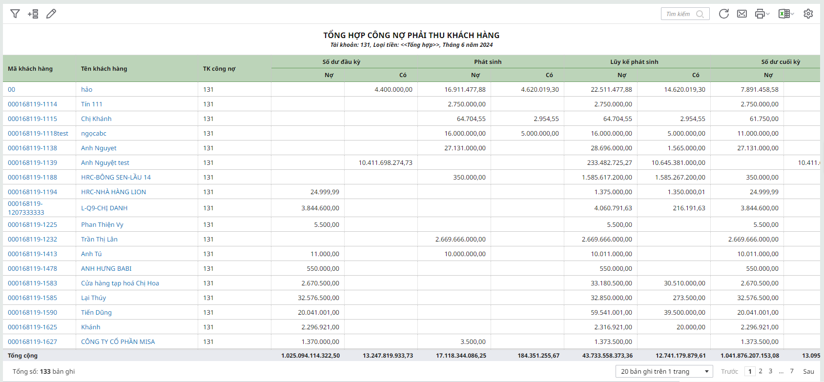Click Trước previous page button
824x382 pixels.
[x=730, y=371]
